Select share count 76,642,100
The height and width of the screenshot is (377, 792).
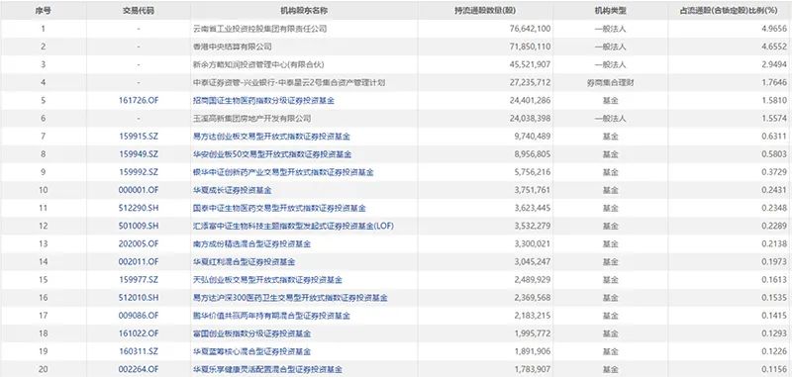530,29
